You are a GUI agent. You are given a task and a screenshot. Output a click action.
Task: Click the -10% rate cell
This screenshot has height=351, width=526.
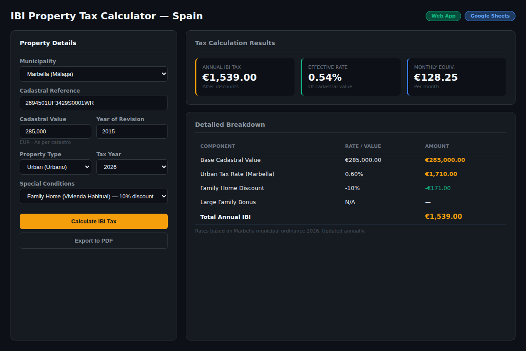coord(352,188)
